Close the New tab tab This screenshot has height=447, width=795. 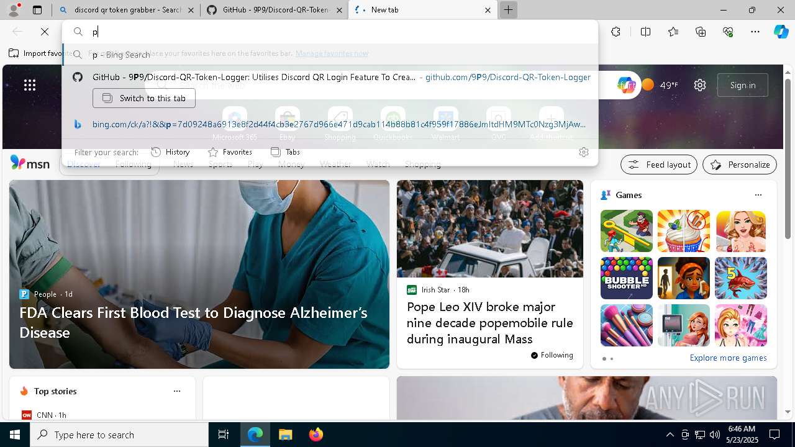tap(488, 10)
